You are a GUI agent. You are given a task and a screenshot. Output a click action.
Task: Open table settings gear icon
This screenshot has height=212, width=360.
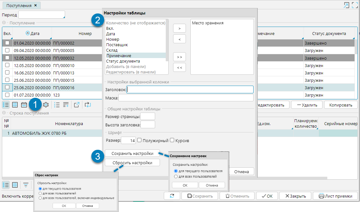tap(46, 105)
